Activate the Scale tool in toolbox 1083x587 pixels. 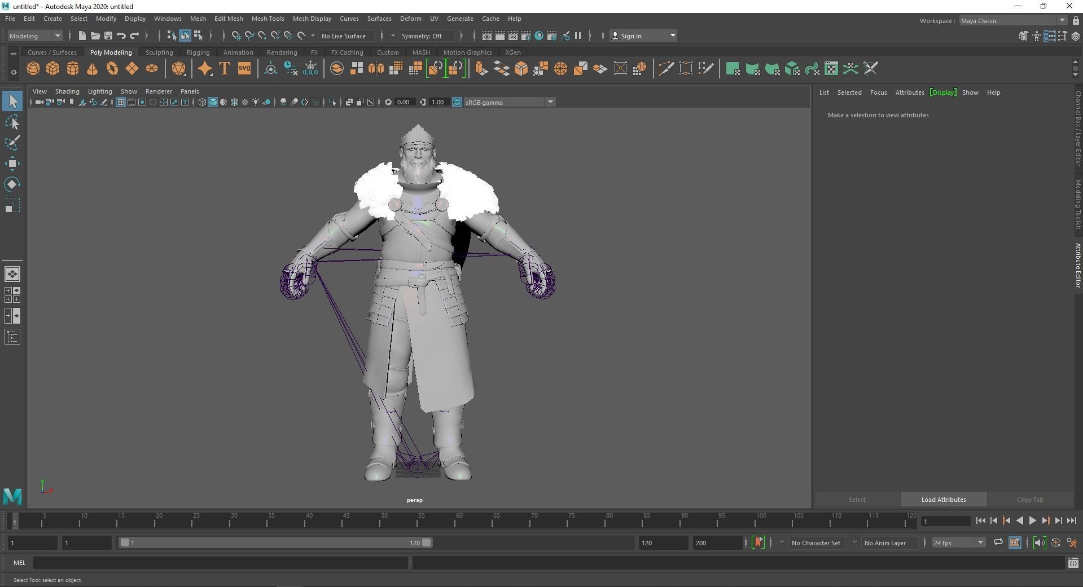(12, 205)
